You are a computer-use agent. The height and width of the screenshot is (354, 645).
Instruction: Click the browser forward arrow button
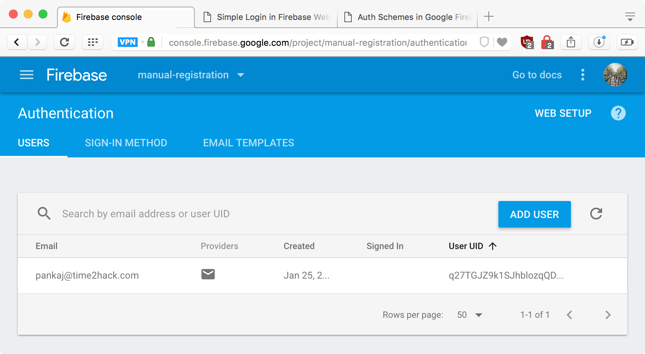point(37,42)
